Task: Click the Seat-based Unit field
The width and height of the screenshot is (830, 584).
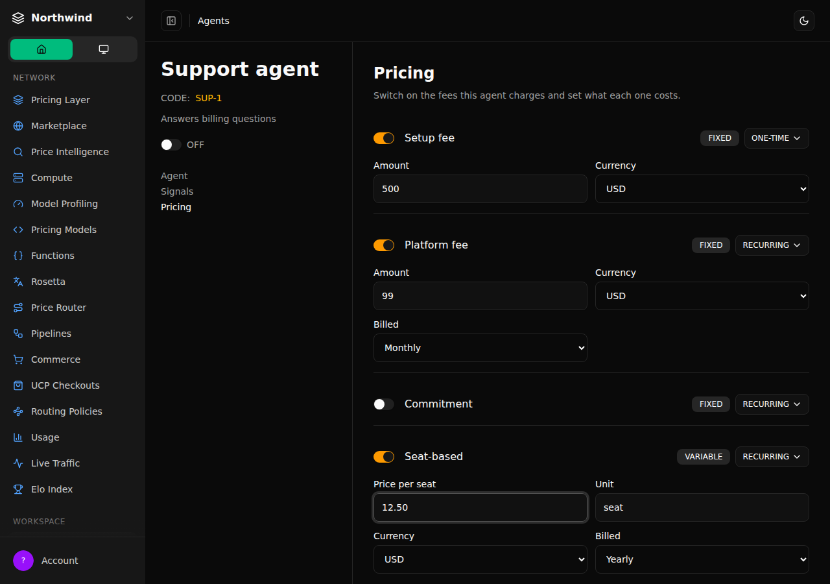Action: (x=702, y=507)
